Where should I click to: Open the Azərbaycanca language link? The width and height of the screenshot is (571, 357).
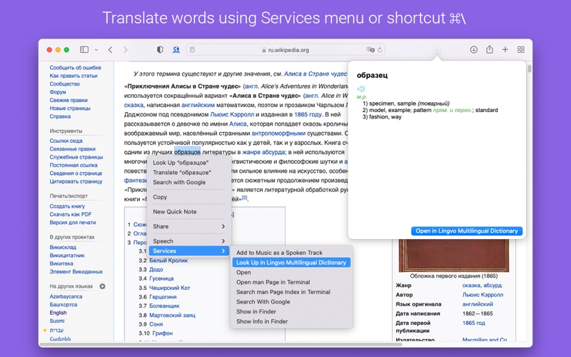(66, 296)
